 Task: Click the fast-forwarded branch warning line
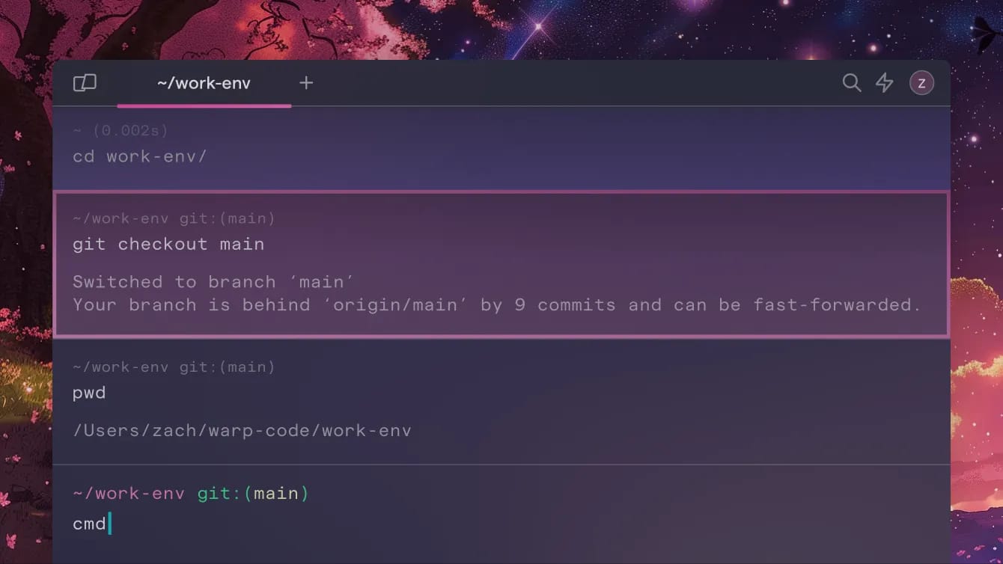coord(496,304)
